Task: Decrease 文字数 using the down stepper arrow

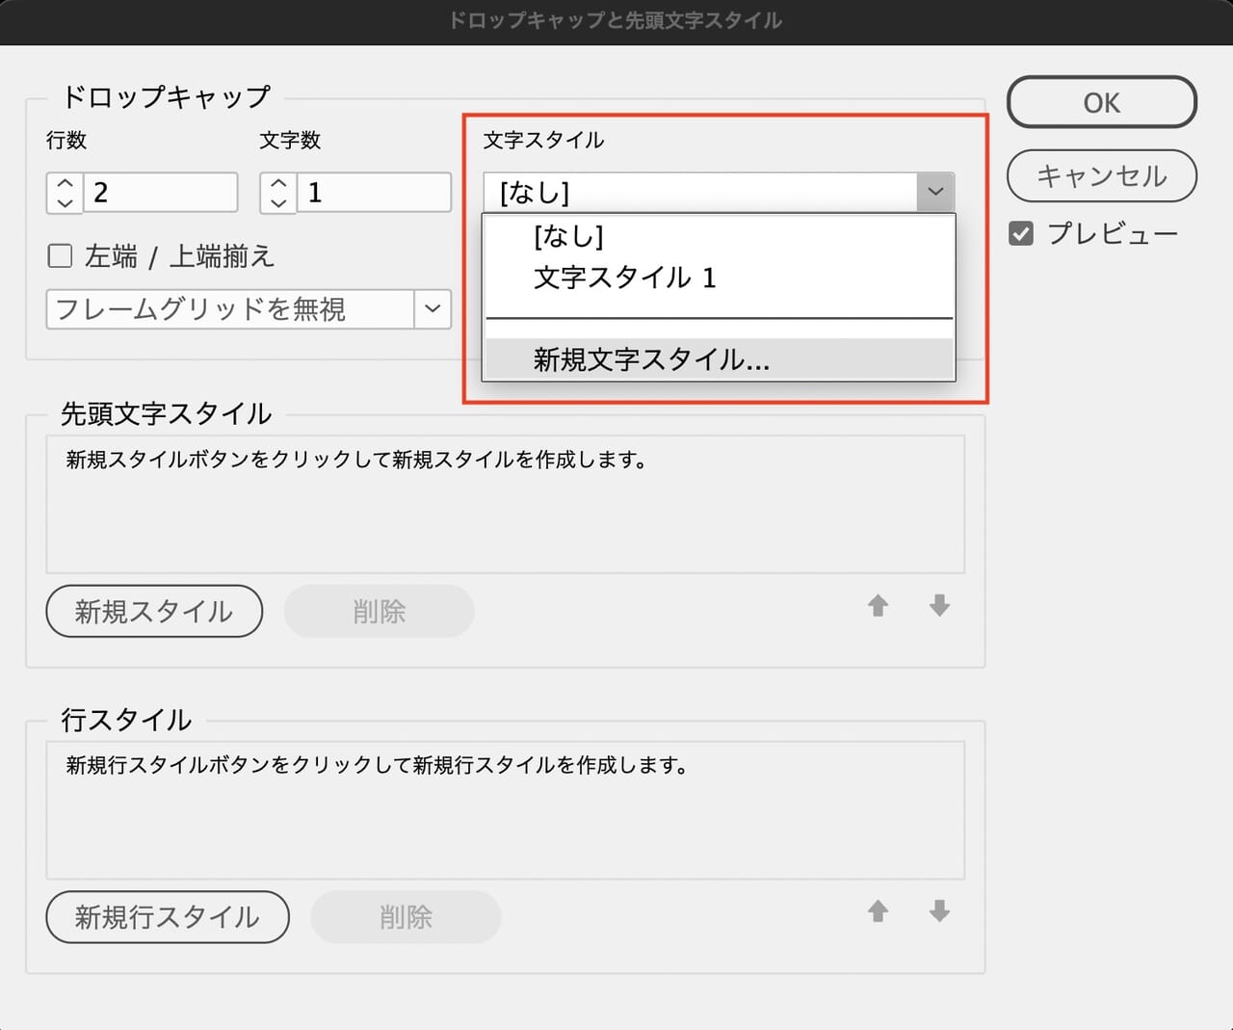Action: pyautogui.click(x=276, y=202)
